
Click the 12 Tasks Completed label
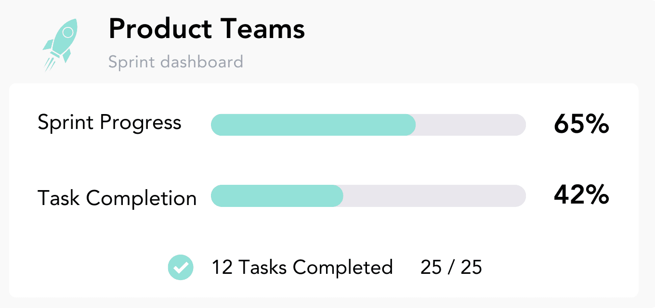click(x=302, y=267)
